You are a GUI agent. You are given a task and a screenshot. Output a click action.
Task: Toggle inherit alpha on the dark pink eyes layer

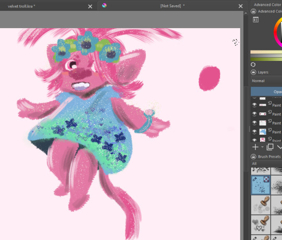click(x=270, y=112)
